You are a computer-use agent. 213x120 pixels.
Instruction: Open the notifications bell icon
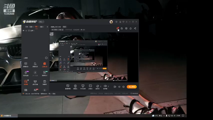click(130, 28)
